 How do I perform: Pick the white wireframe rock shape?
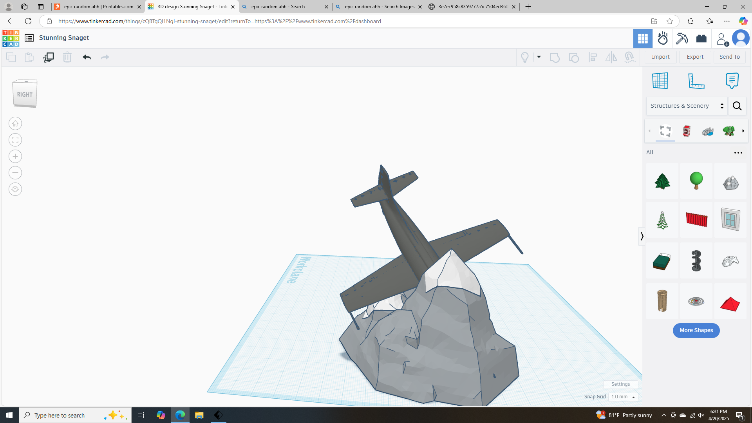click(x=730, y=261)
